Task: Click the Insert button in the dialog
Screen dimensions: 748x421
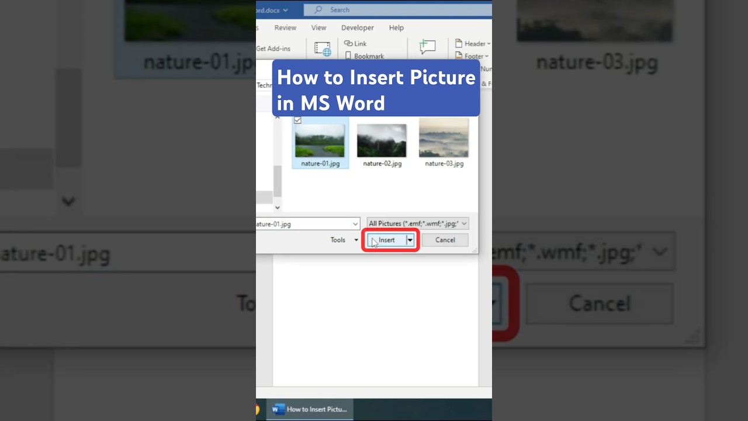Action: 387,240
